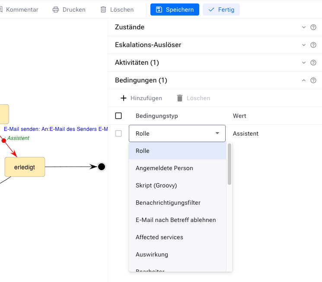Screen dimensions: 322x282
Task: Click the Drucken printer icon
Action: click(x=55, y=10)
